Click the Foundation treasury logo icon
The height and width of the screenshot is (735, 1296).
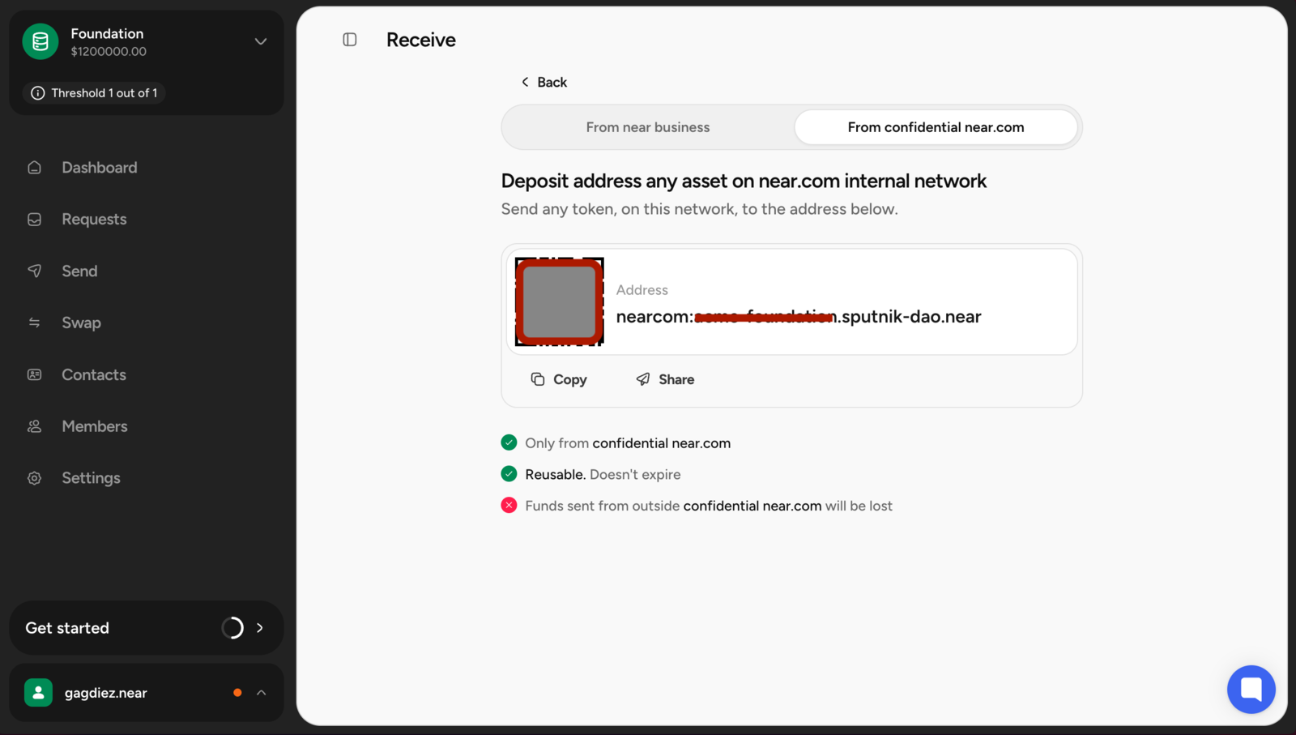point(40,41)
